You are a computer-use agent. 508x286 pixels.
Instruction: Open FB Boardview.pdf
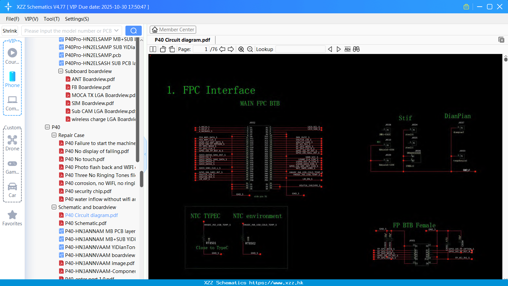tap(91, 87)
